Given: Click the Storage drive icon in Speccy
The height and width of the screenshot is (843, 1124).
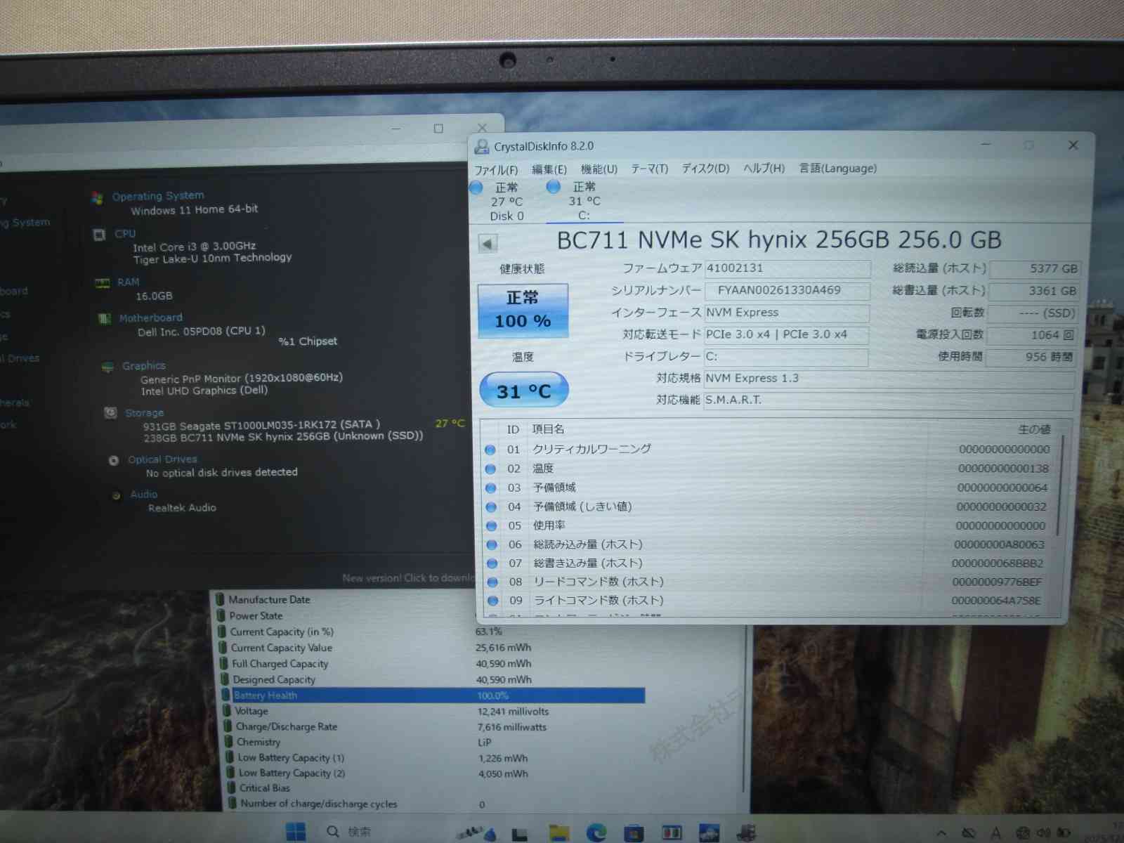Looking at the screenshot, I should click(110, 413).
